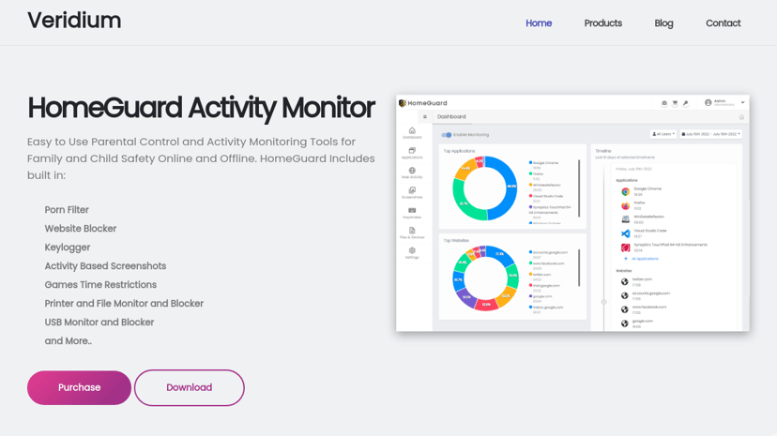Viewport: 777px width, 436px height.
Task: Open the Settings gear in the preview sidebar
Action: click(x=412, y=250)
